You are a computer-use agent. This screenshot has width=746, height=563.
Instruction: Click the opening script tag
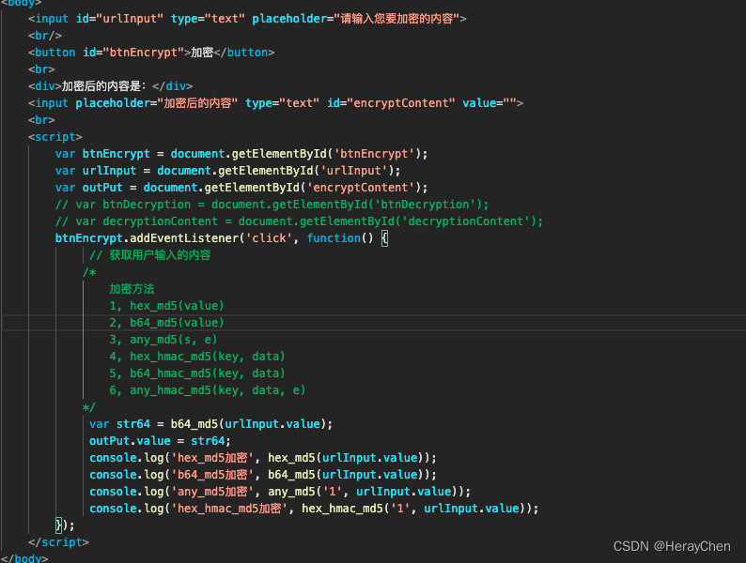point(54,137)
